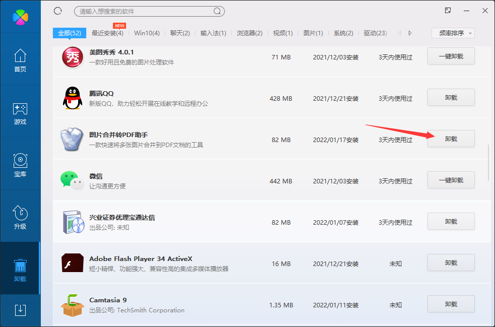Click 卸载 for Adobe Flash Player

point(451,263)
